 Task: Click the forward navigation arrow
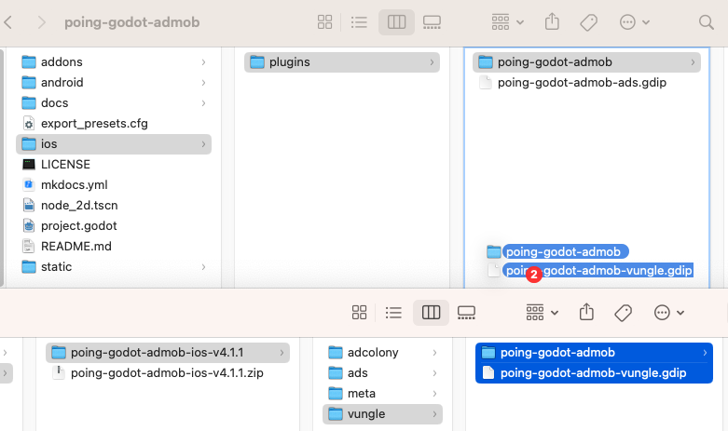42,21
